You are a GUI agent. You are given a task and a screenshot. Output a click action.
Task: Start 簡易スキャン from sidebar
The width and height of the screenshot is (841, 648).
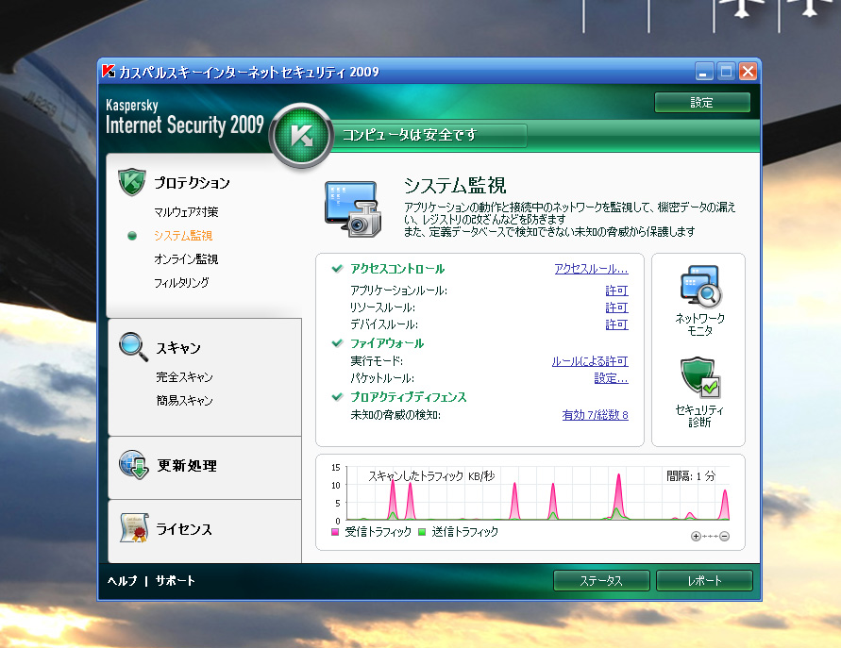coord(184,400)
